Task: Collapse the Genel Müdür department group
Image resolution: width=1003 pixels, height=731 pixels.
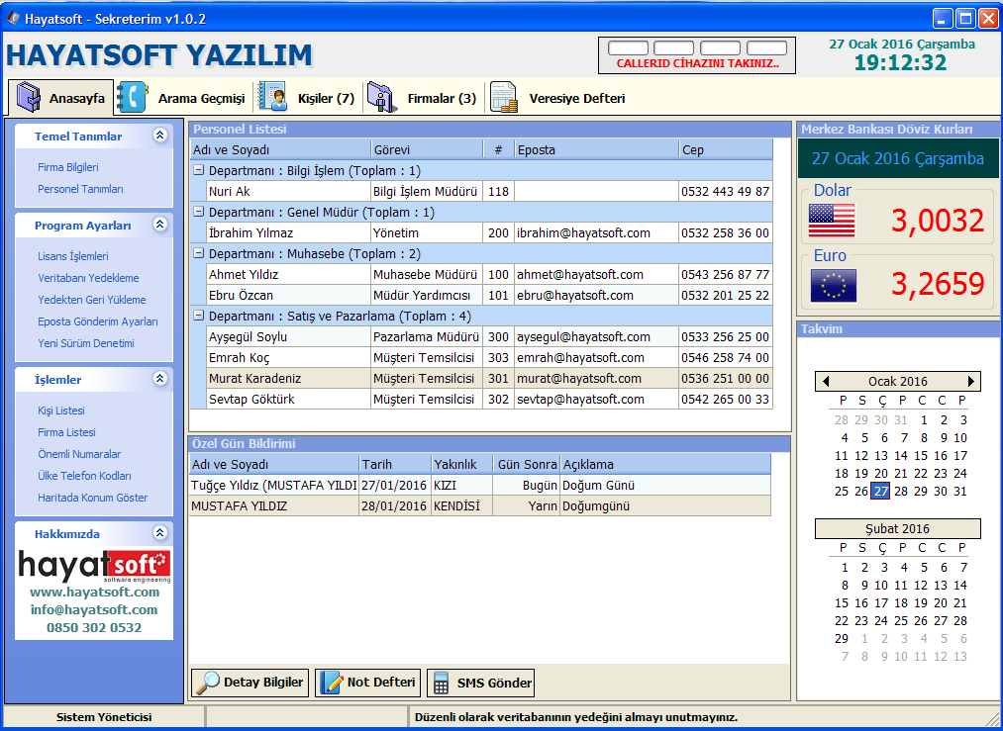Action: point(198,212)
